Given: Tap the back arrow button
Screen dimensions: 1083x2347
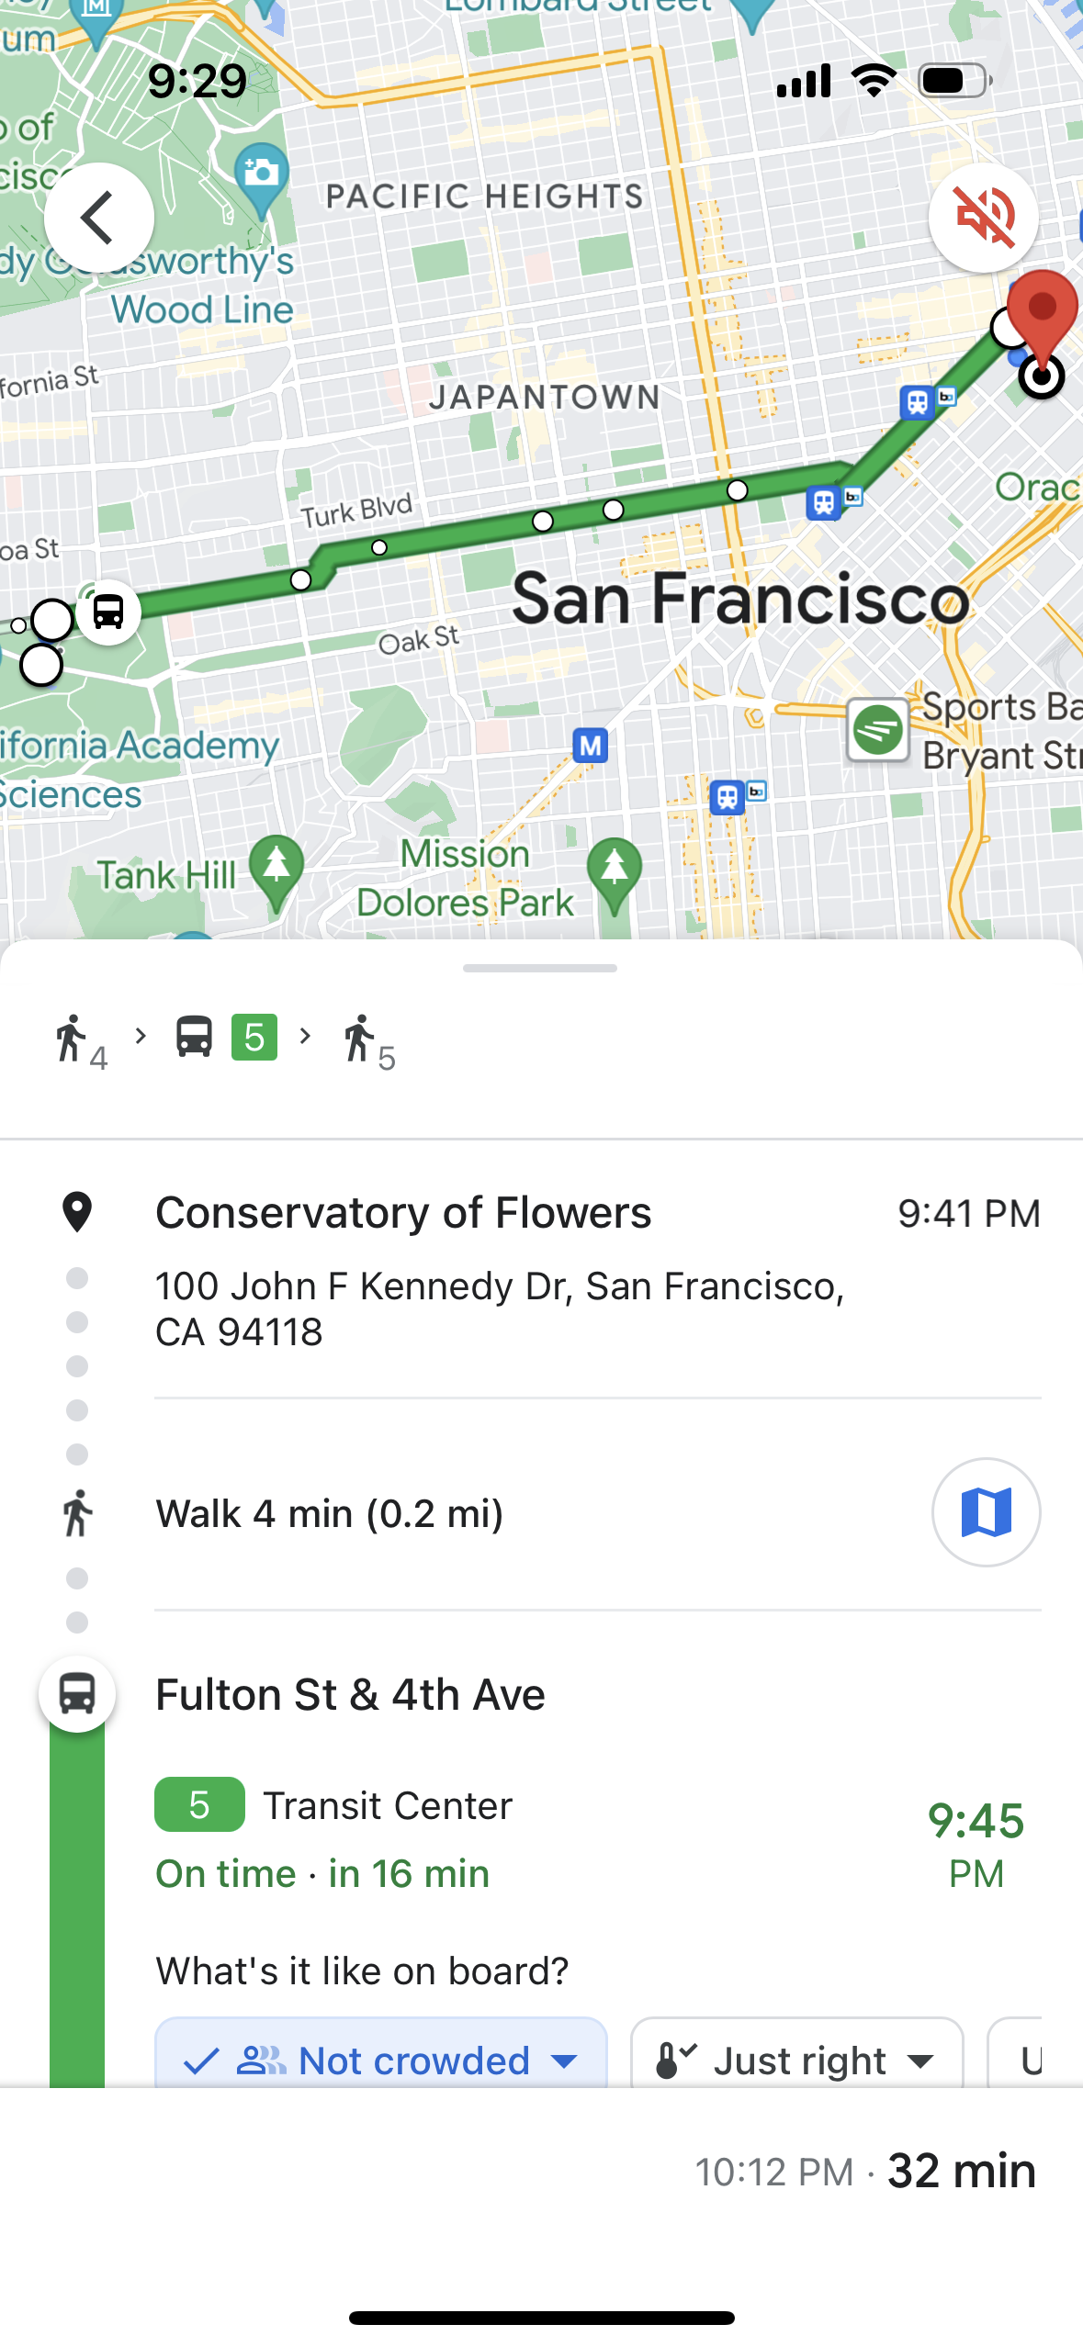Looking at the screenshot, I should [x=98, y=218].
